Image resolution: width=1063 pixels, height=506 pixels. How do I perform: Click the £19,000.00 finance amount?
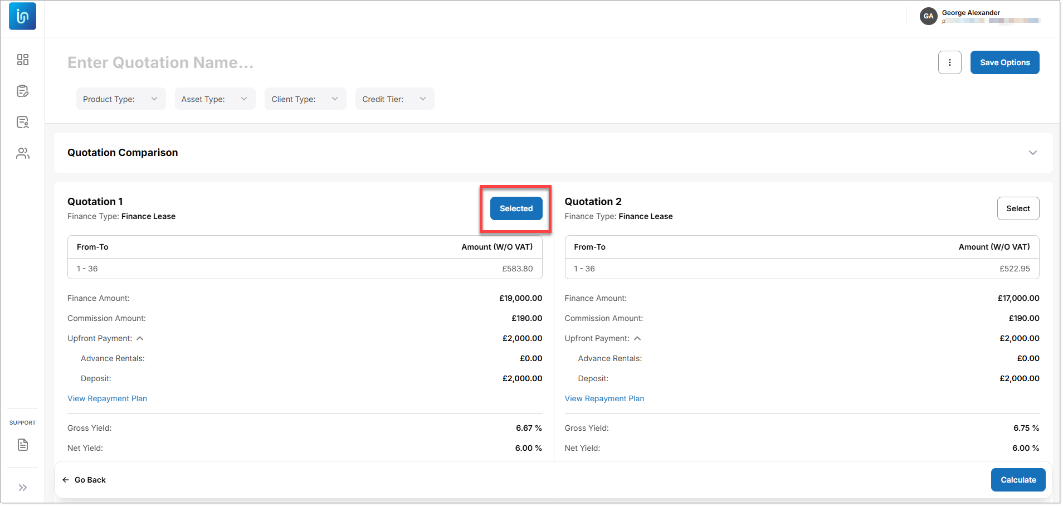[x=521, y=298]
